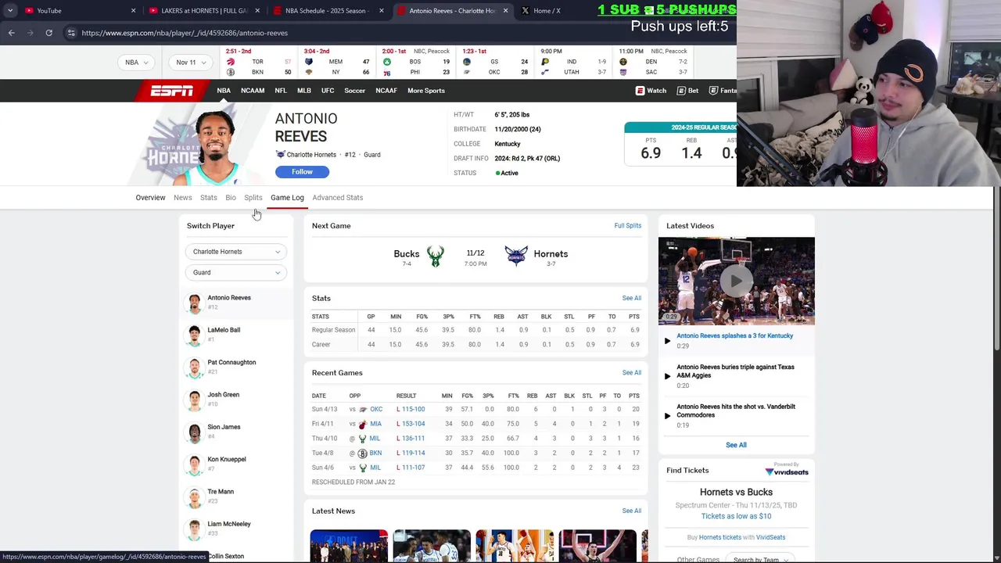The width and height of the screenshot is (1001, 563).
Task: Click the page vertical scrollbar
Action: [x=996, y=270]
